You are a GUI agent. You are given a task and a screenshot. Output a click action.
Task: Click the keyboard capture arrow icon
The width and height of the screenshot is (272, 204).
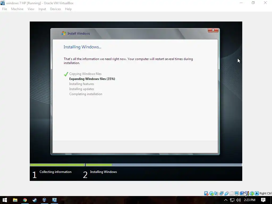tap(257, 193)
